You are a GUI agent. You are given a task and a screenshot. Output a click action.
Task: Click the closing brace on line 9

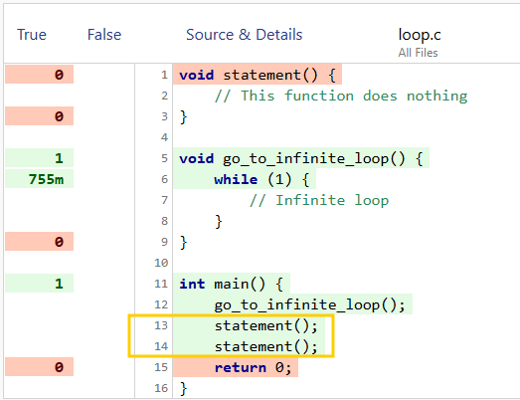[x=183, y=243]
